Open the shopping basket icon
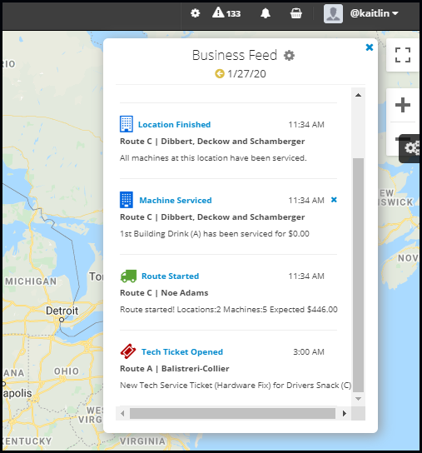422x453 pixels. click(295, 13)
